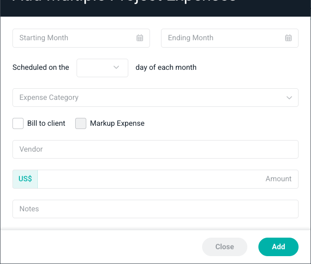This screenshot has height=264, width=311.
Task: Click the US$ currency badge
Action: tap(25, 179)
